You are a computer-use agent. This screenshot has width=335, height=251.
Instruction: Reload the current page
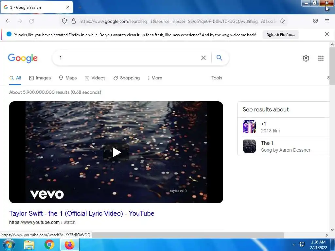(x=31, y=21)
